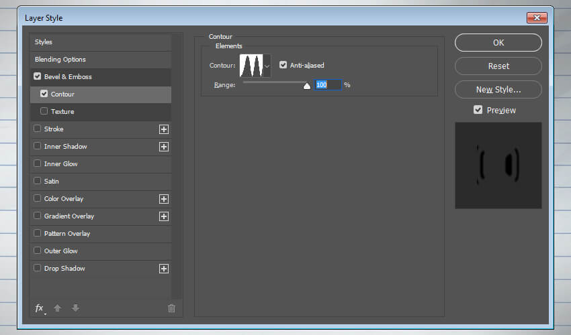Enable the Satin checkbox
This screenshot has width=571, height=335.
37,181
